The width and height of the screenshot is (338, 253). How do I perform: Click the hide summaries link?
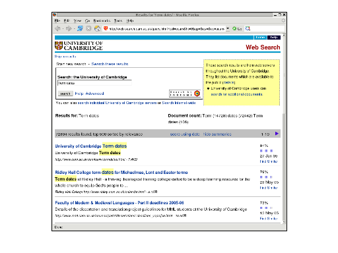(x=217, y=134)
